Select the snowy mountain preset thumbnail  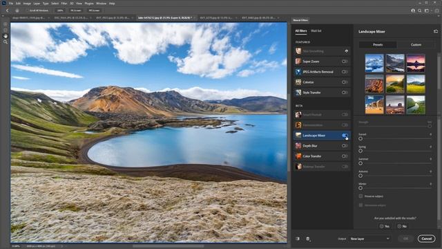tap(374, 63)
